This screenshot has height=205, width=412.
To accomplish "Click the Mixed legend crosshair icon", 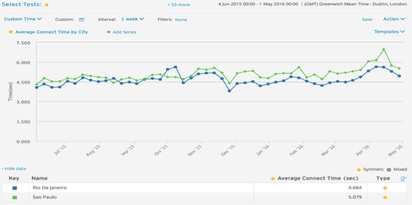I will [389, 169].
